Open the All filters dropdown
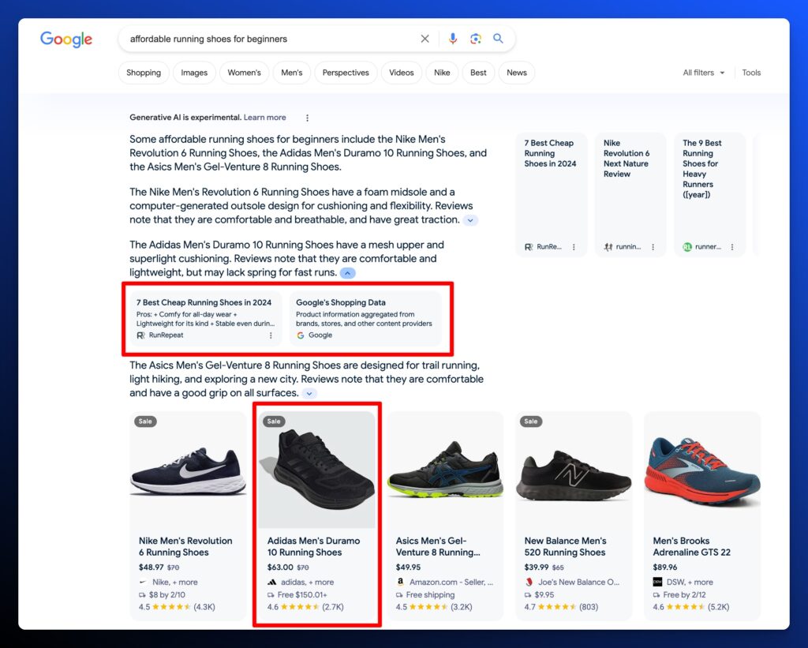This screenshot has height=648, width=808. point(704,73)
